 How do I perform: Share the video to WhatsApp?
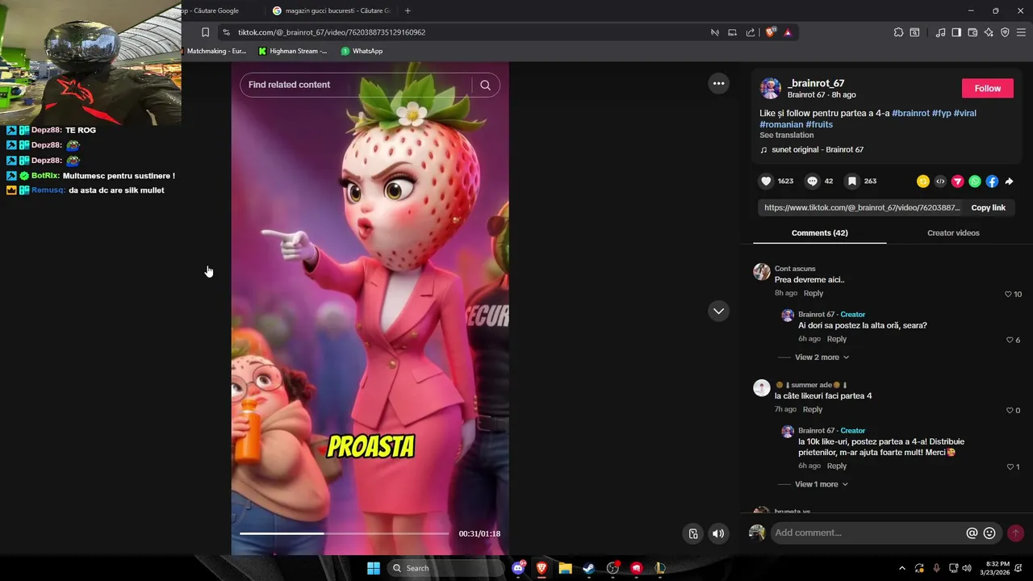click(975, 182)
